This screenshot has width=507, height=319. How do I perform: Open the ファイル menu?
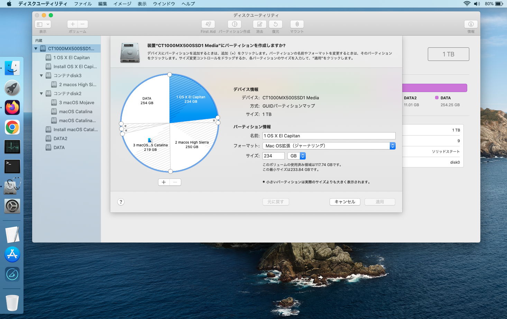pyautogui.click(x=83, y=4)
